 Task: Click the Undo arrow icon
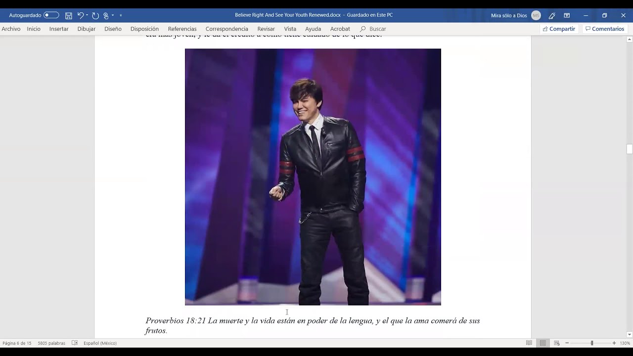[80, 15]
